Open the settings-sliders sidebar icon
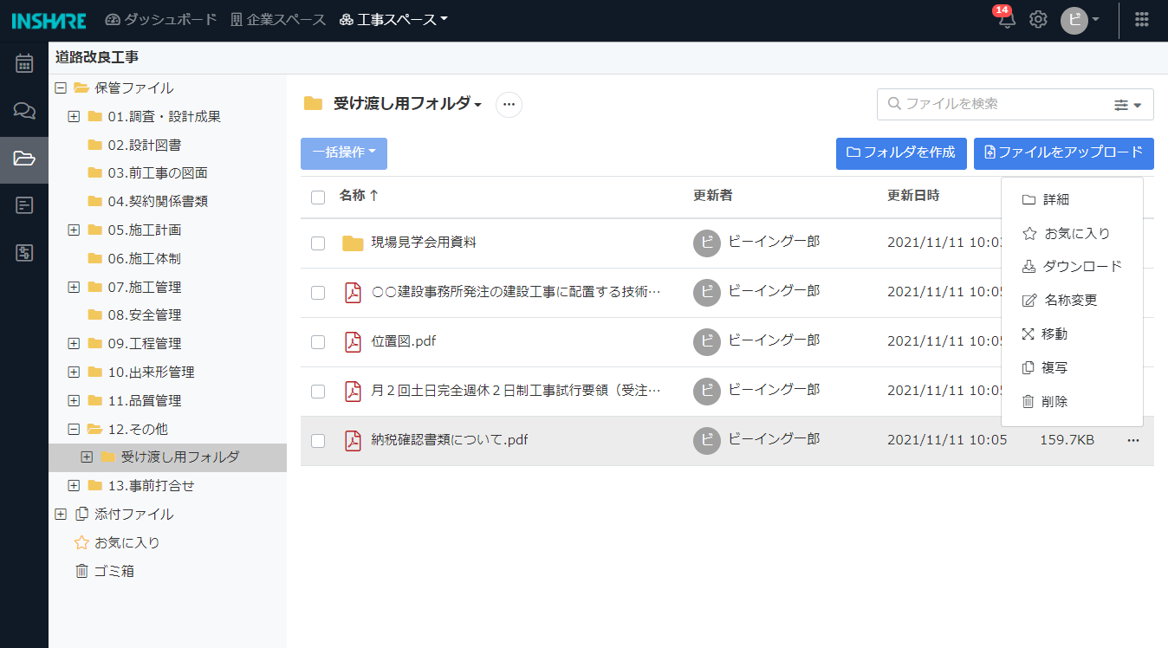The height and width of the screenshot is (648, 1168). pyautogui.click(x=24, y=253)
